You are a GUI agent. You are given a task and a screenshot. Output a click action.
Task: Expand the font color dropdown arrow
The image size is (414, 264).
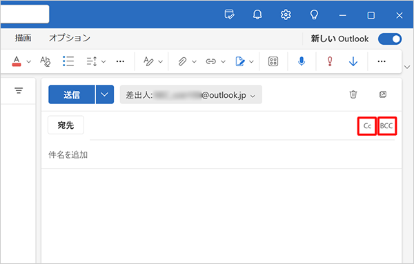pos(29,62)
